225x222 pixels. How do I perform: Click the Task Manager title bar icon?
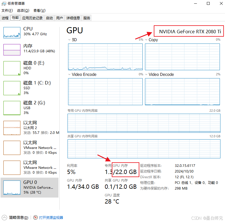click(x=4, y=3)
